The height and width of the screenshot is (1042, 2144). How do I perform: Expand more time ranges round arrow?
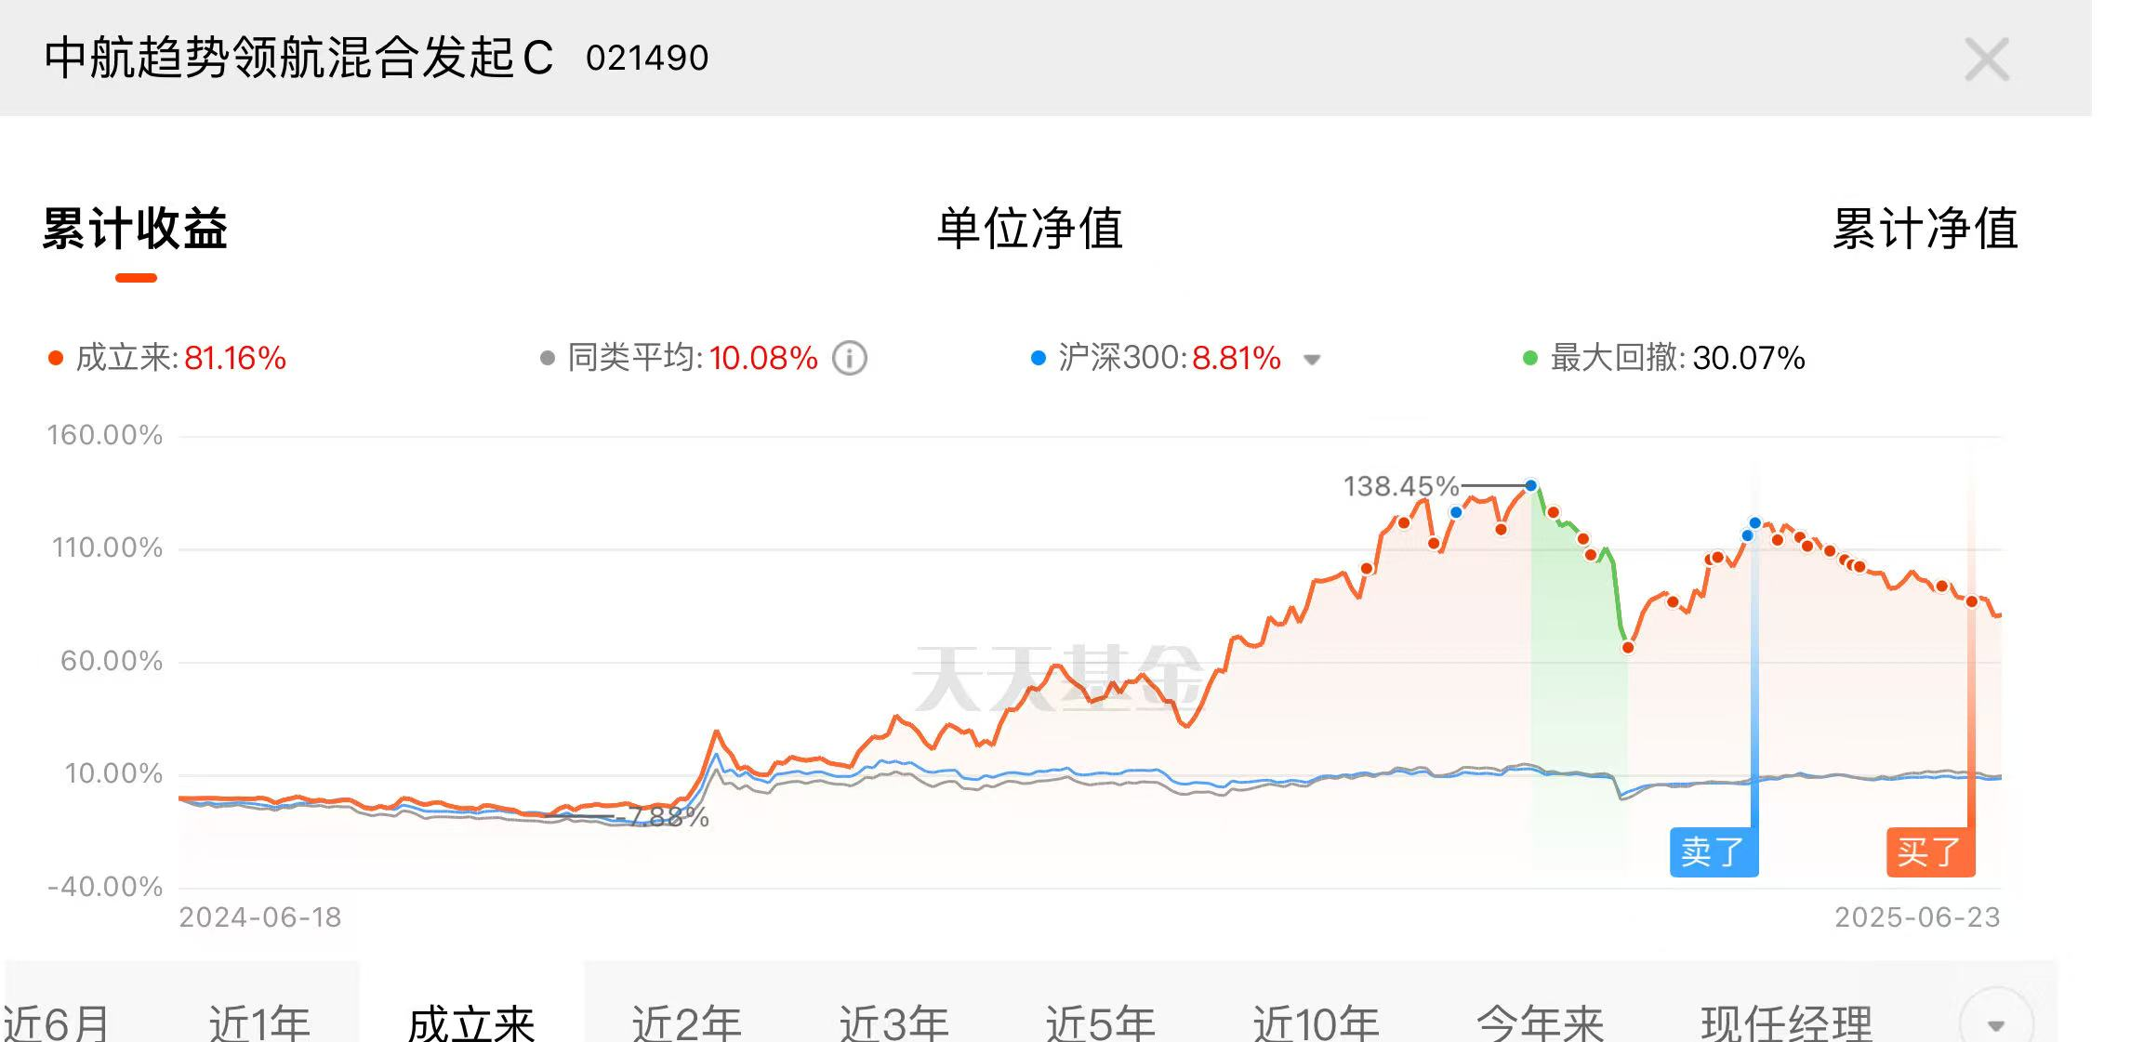1995,1021
